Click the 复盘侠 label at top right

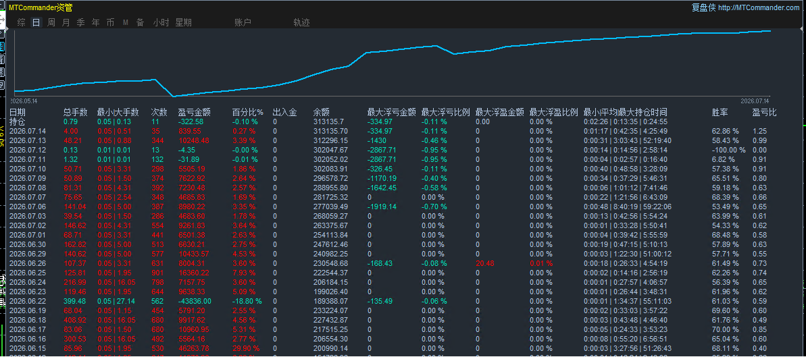703,7
